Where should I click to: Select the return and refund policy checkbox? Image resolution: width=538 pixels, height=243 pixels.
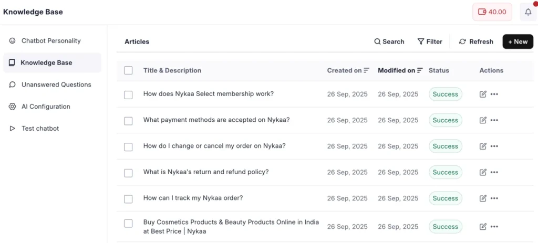point(128,173)
